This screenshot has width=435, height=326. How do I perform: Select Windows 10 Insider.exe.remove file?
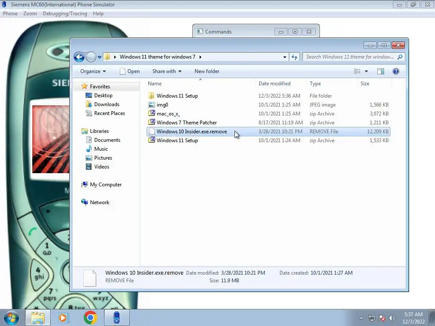pos(268,132)
